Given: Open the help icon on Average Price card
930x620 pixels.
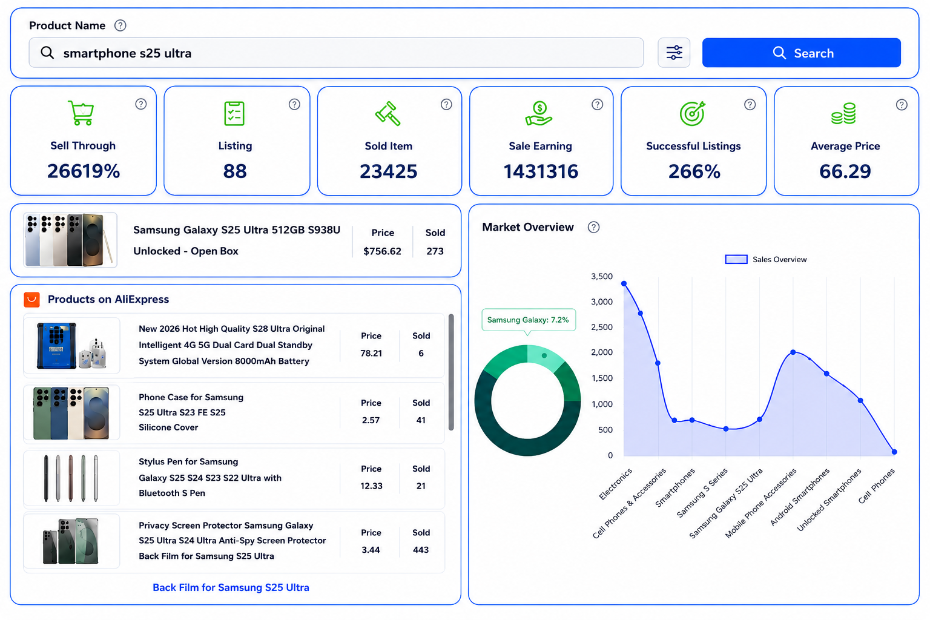Looking at the screenshot, I should pyautogui.click(x=902, y=105).
